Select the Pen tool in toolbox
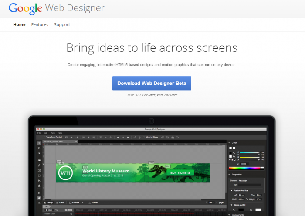305x216 pixels. [x=39, y=165]
